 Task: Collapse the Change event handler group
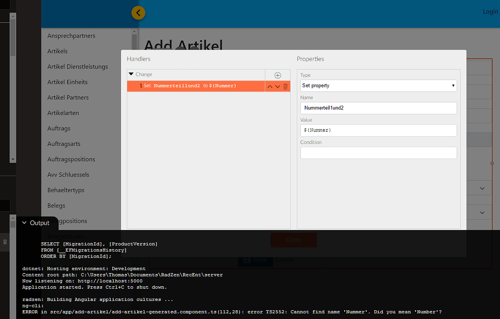[130, 74]
